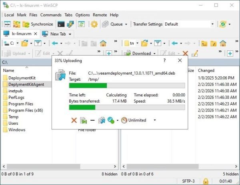Click the overall transfer progress bar
240x185 pixels.
coord(127,107)
